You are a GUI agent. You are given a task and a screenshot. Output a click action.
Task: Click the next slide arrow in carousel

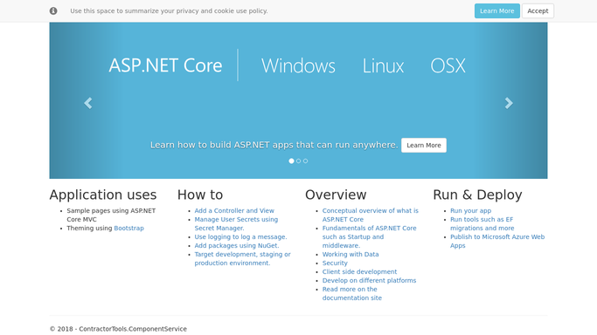(509, 103)
